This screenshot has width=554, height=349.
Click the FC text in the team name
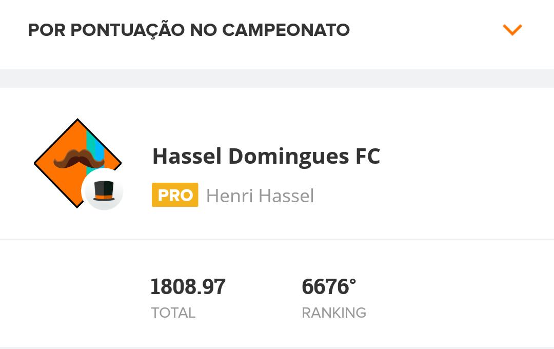(x=368, y=157)
